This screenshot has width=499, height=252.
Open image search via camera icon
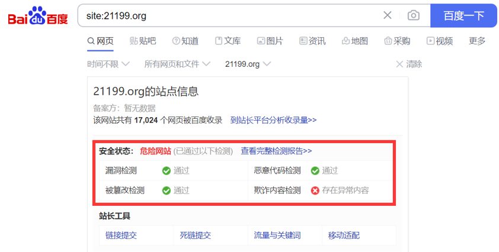(414, 15)
